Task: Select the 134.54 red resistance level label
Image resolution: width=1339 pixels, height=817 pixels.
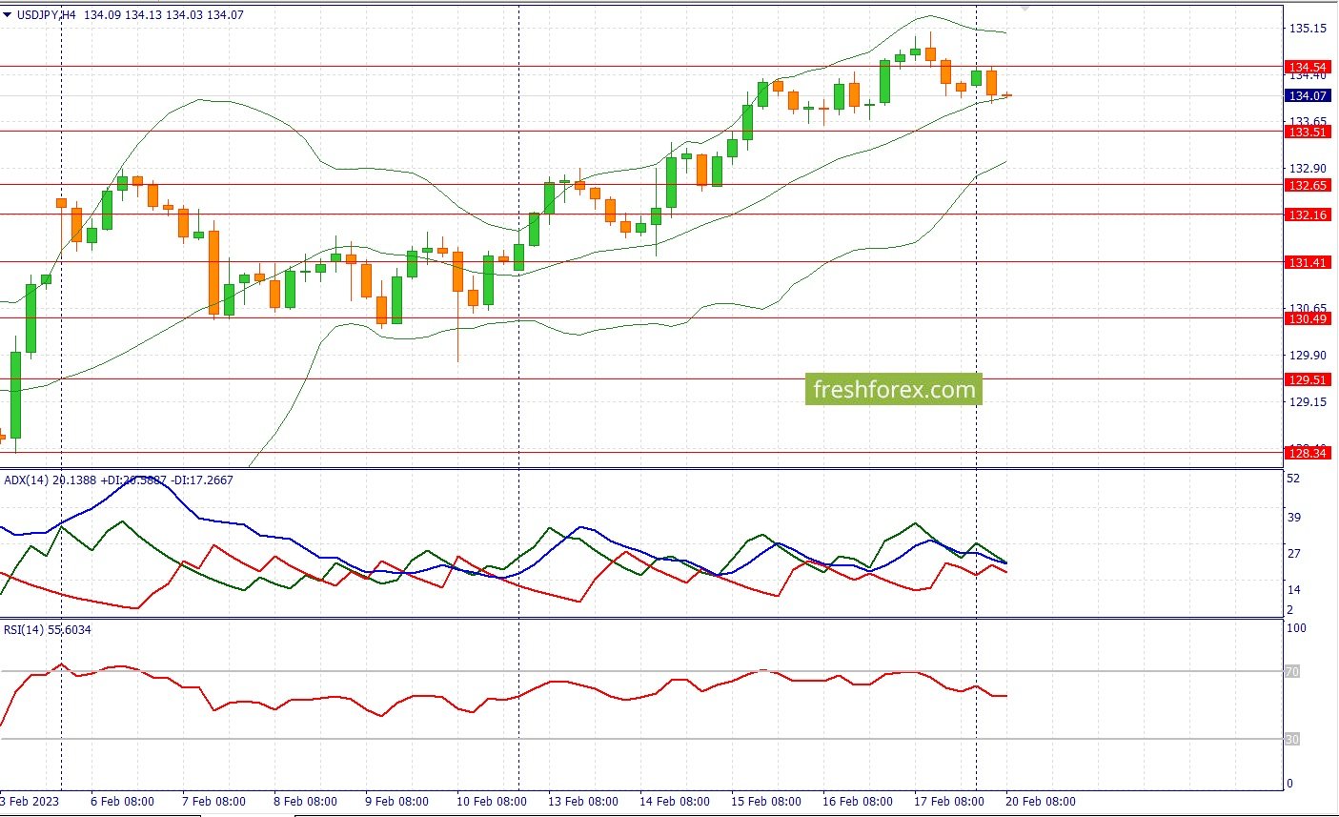Action: (1308, 68)
